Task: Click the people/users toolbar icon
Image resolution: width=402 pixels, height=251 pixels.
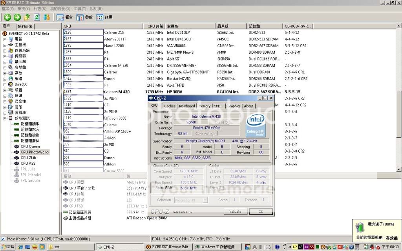Action: 47,17
